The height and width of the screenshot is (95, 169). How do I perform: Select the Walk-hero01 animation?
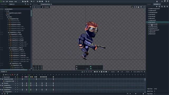click(152, 34)
